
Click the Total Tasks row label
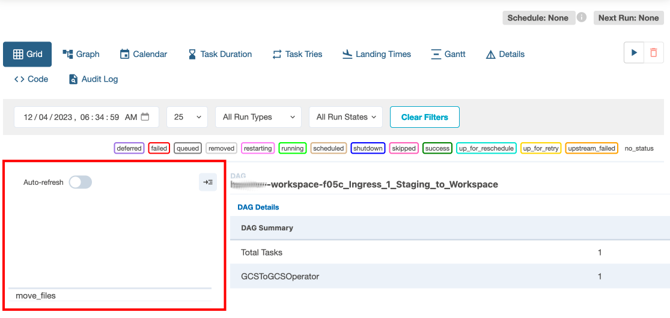pyautogui.click(x=261, y=252)
